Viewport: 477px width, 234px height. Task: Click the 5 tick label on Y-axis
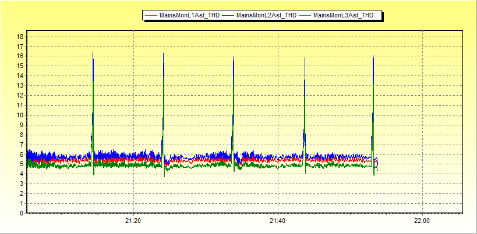21,164
